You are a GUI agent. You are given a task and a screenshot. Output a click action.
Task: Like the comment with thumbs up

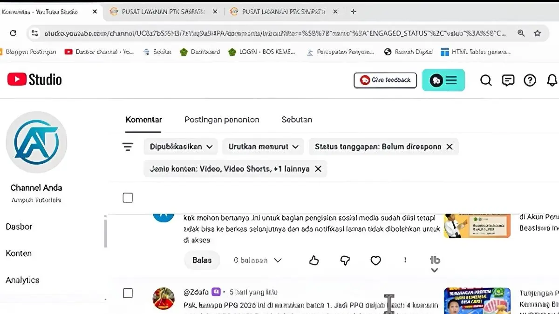point(314,261)
